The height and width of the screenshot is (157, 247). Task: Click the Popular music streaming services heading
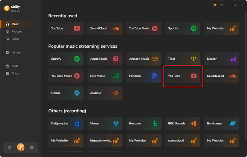83,46
